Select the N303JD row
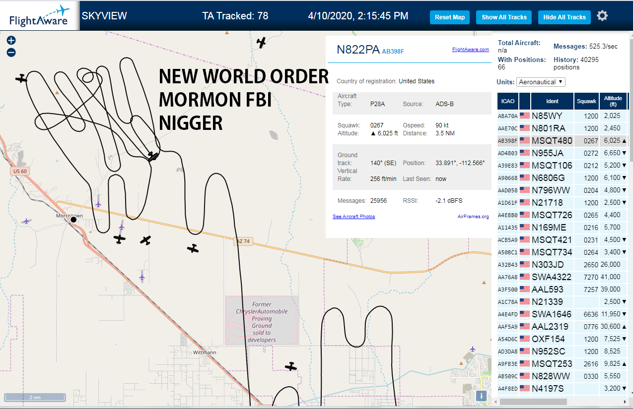 pyautogui.click(x=563, y=265)
